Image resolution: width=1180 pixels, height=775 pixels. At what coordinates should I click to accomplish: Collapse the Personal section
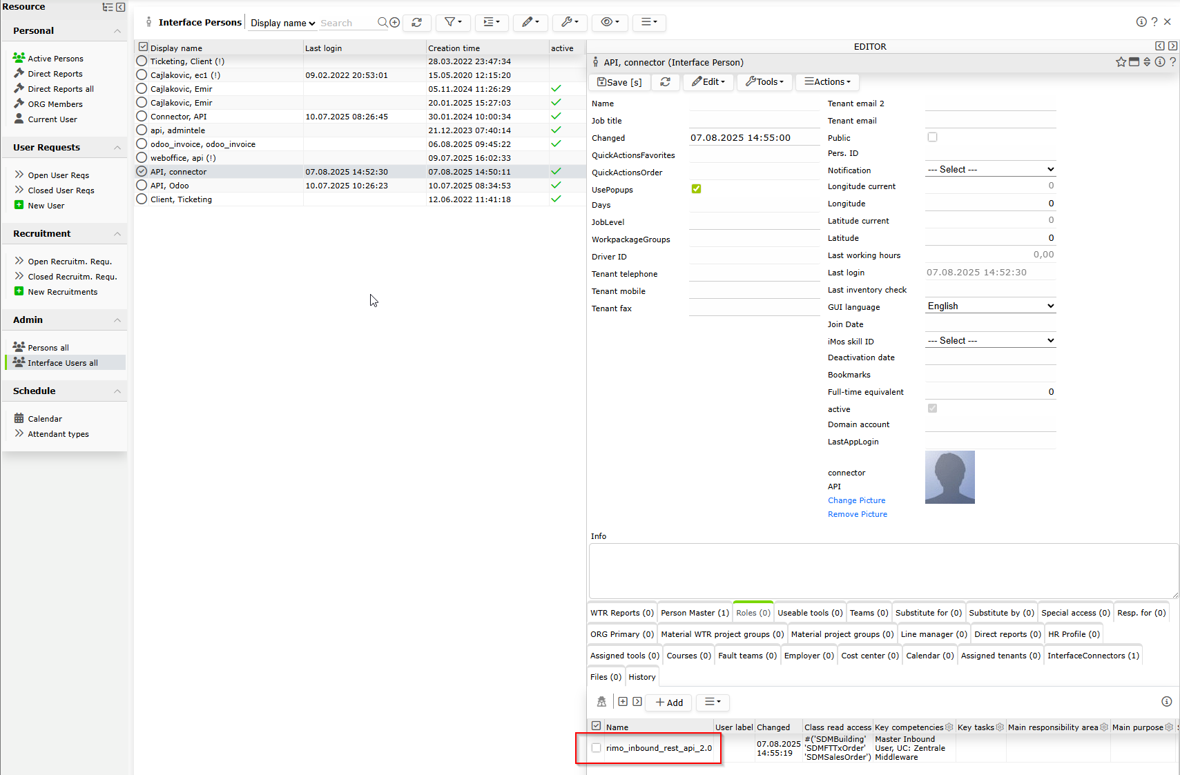coord(117,31)
